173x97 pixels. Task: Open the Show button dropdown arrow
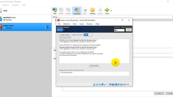[x=111, y=11]
